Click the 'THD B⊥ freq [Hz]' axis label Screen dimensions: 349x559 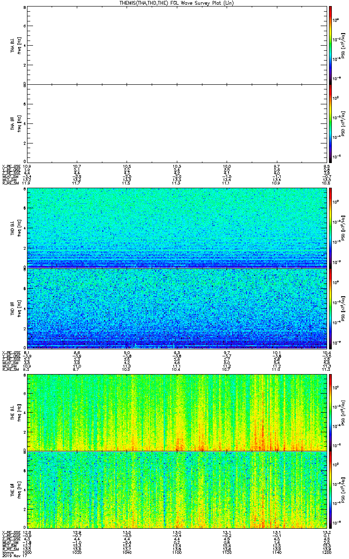pos(15,228)
